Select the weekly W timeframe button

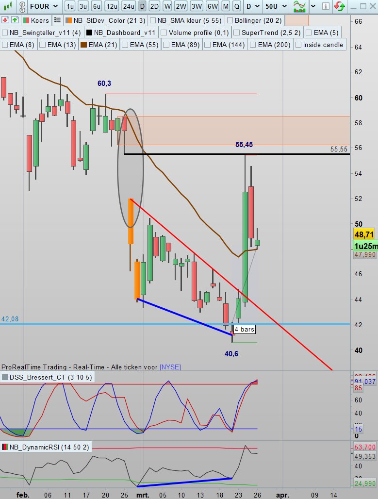[167, 6]
